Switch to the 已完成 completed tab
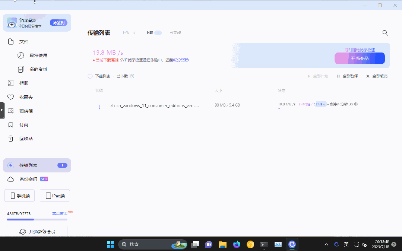402x251 pixels. click(x=175, y=32)
